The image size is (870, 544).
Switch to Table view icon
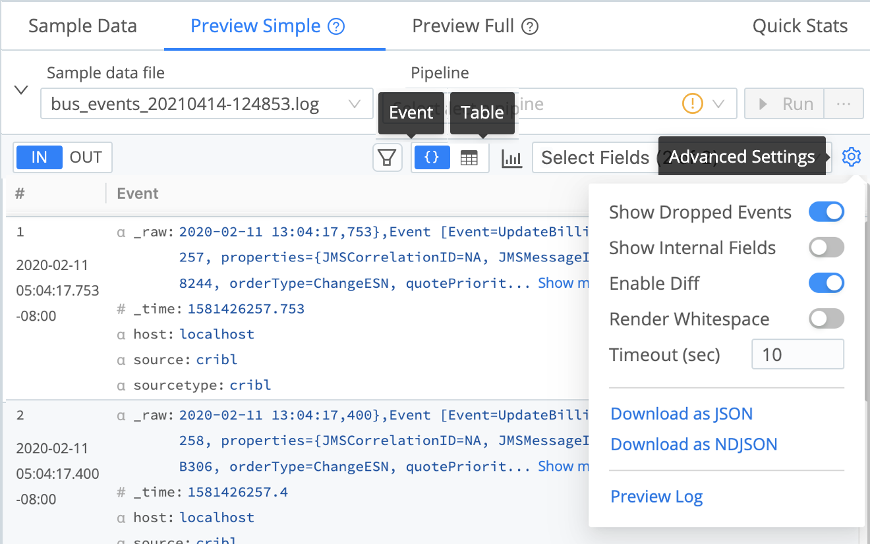[x=469, y=158]
